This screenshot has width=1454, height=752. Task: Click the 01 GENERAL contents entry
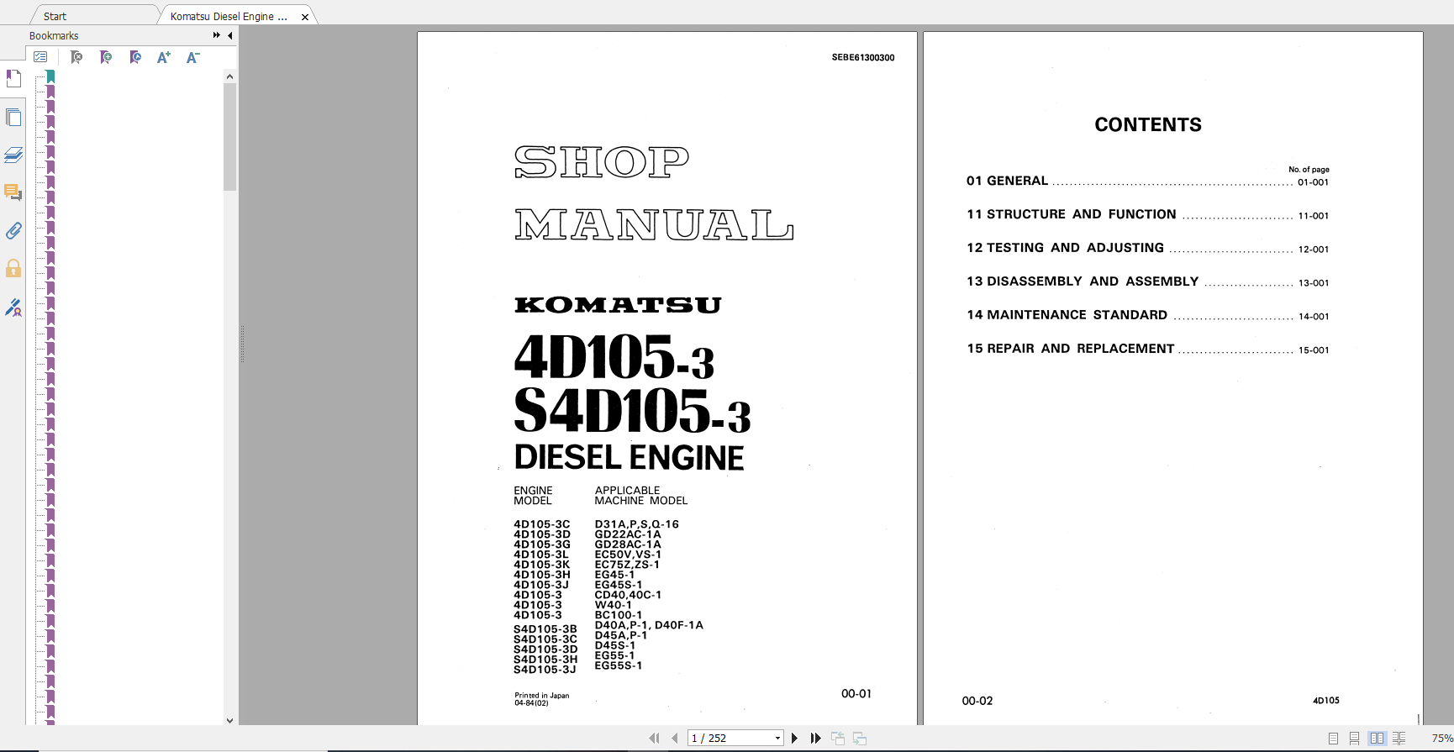click(1147, 181)
